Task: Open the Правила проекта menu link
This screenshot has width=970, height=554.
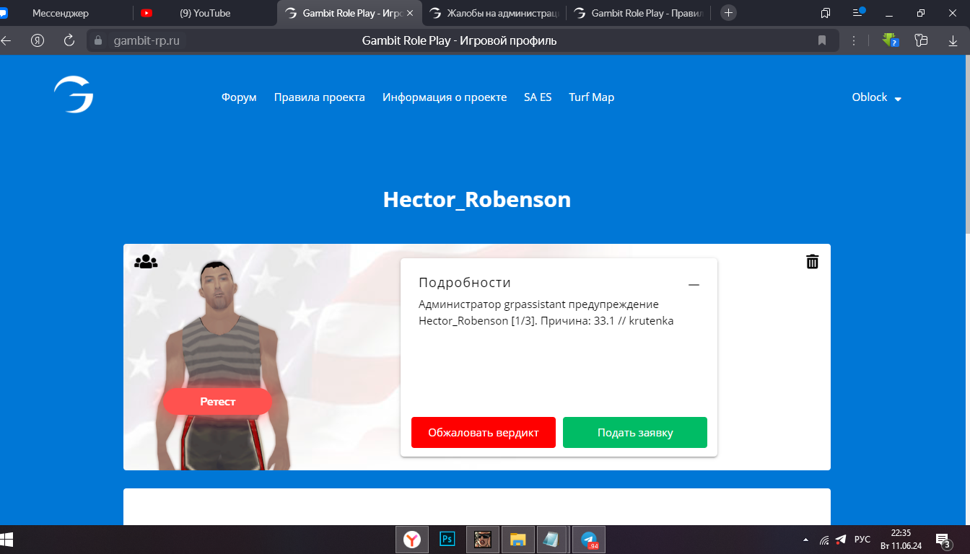Action: click(319, 97)
